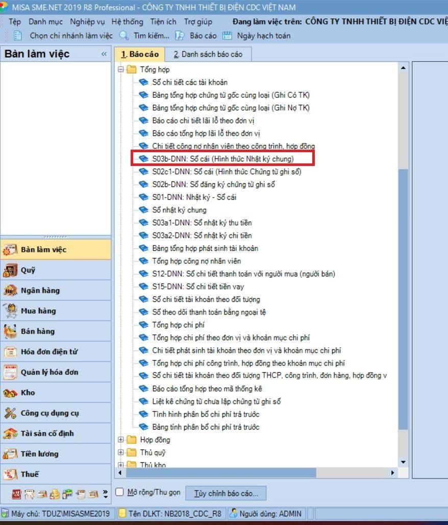Viewport: 448px width, 525px height.
Task: Open the Ngân hàng module
Action: 56,291
